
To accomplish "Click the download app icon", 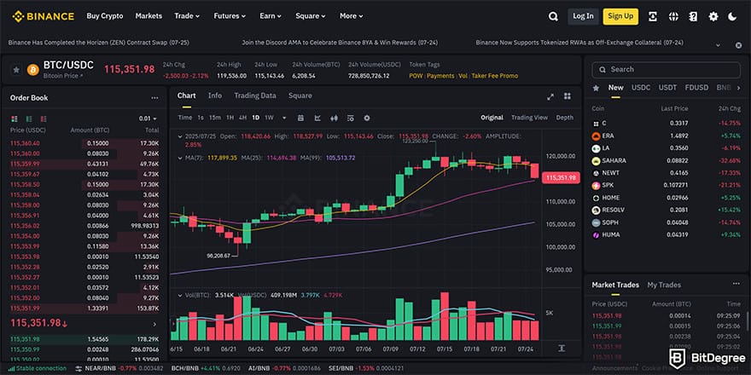I will (653, 16).
